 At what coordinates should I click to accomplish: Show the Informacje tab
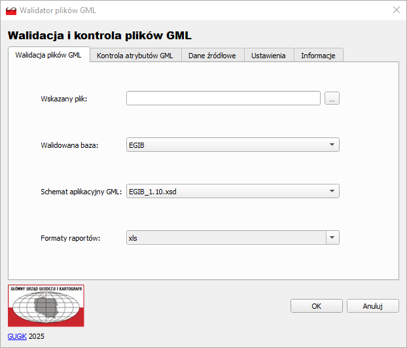(318, 56)
